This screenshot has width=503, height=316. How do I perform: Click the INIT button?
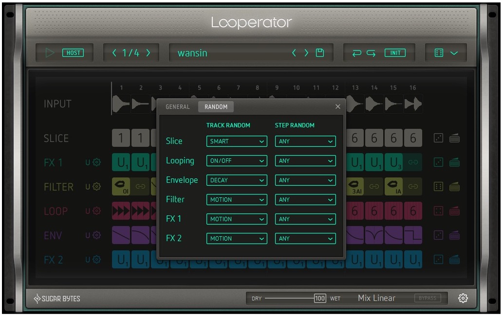(x=395, y=53)
